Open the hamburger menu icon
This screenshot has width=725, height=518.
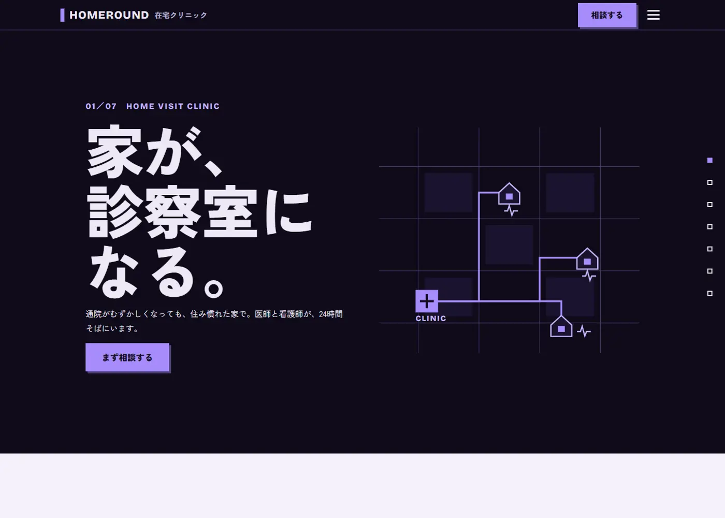[654, 15]
